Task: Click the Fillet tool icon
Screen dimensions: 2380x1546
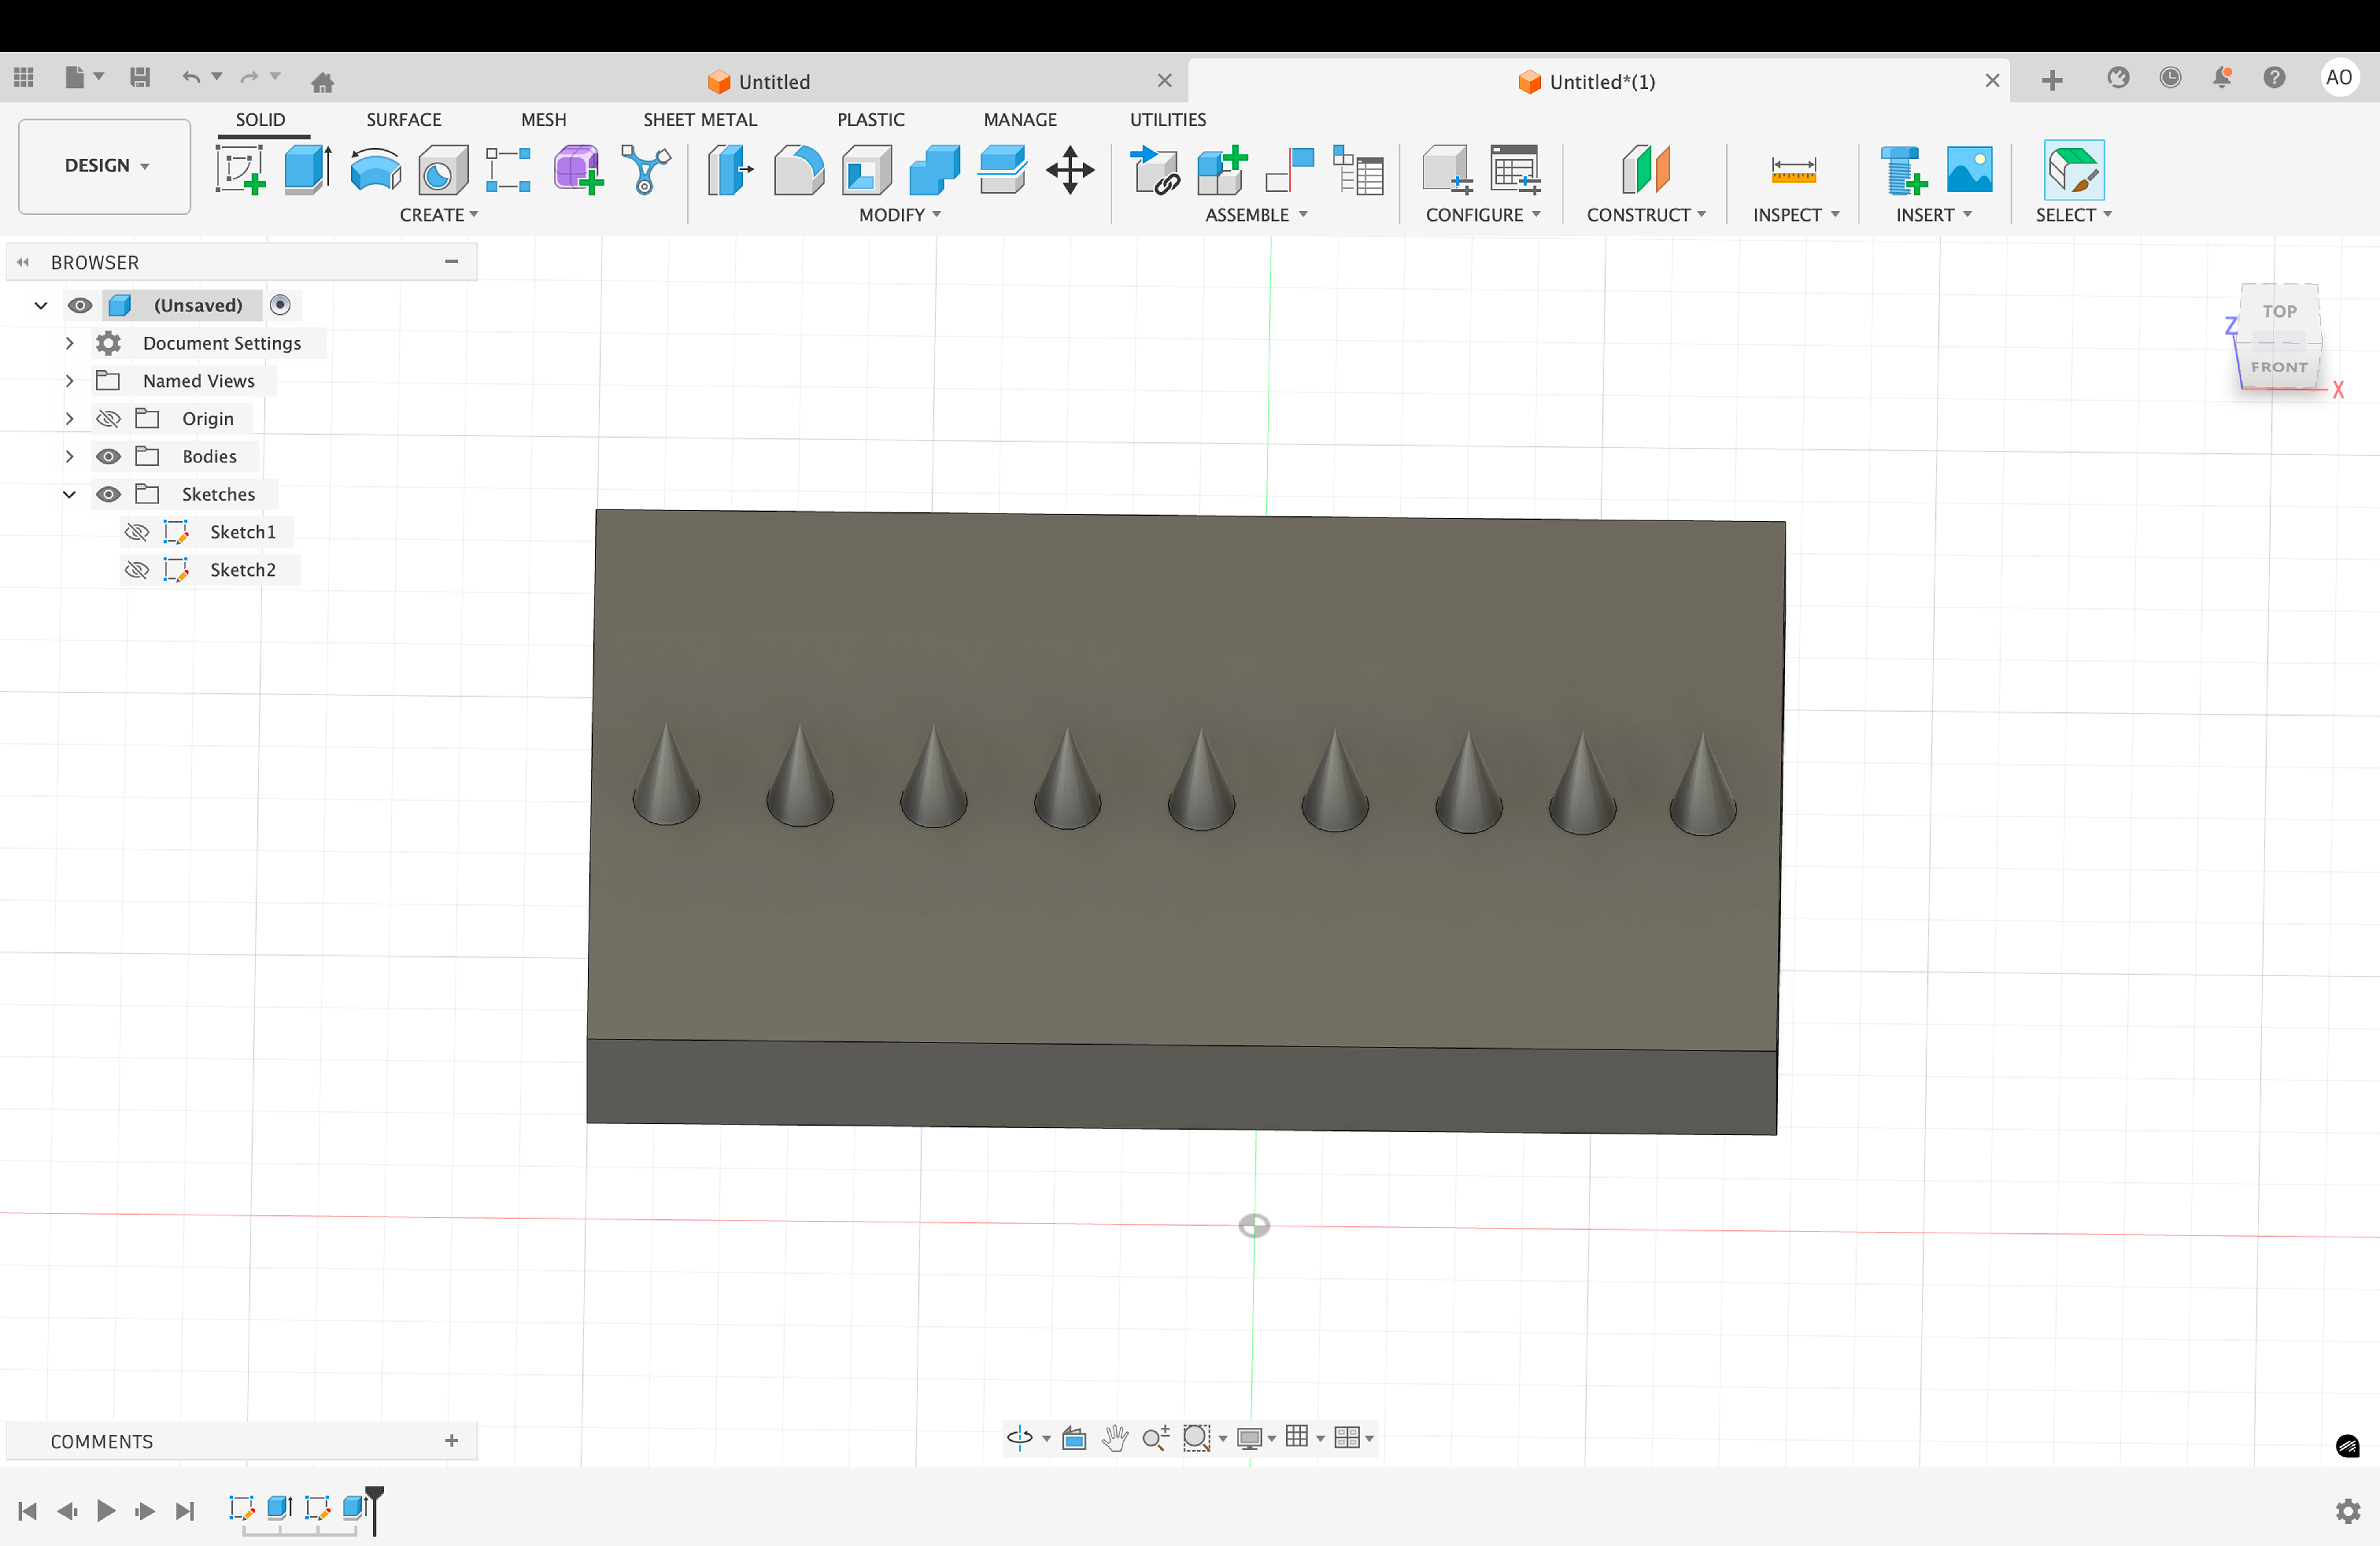Action: coord(798,170)
